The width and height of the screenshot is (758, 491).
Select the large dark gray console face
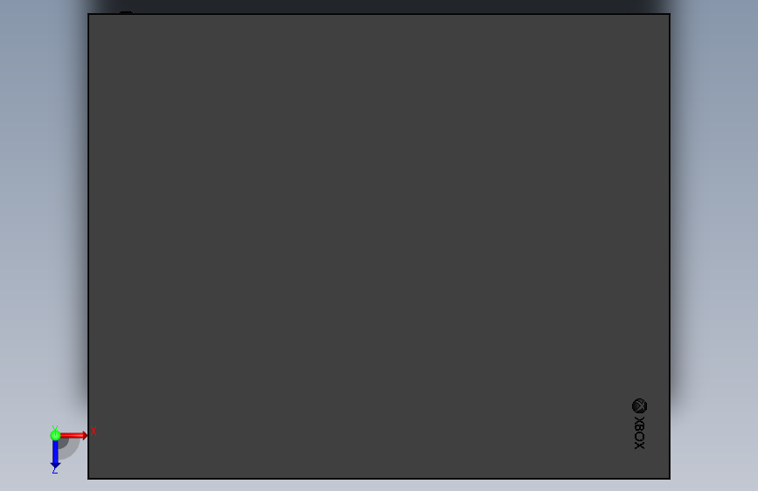379,246
